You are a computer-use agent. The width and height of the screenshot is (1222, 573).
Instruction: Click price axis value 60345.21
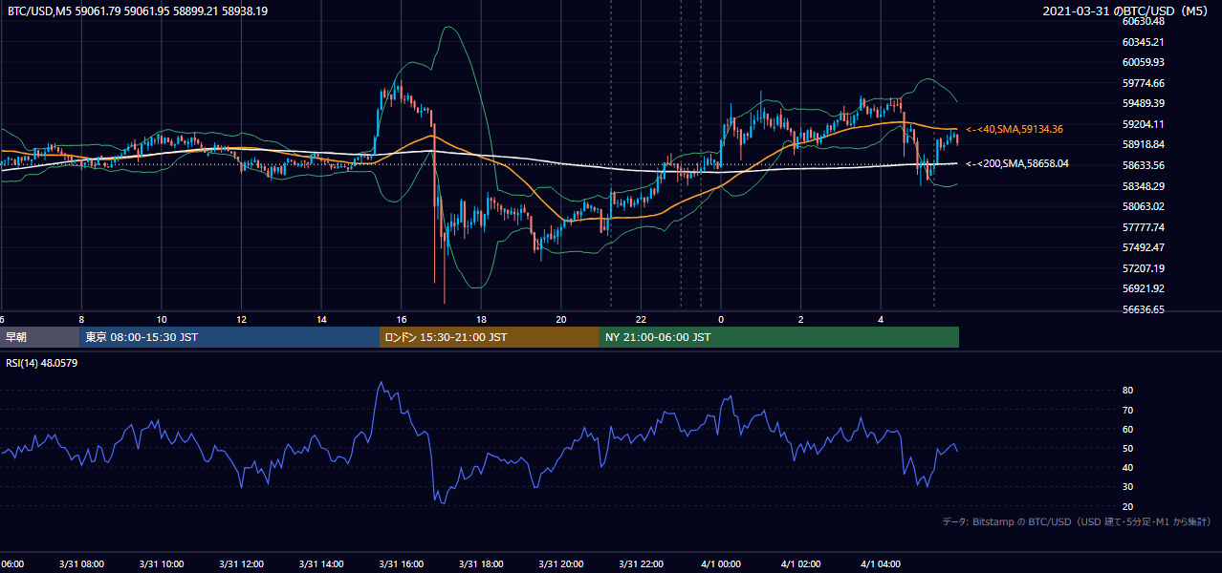pyautogui.click(x=1143, y=42)
